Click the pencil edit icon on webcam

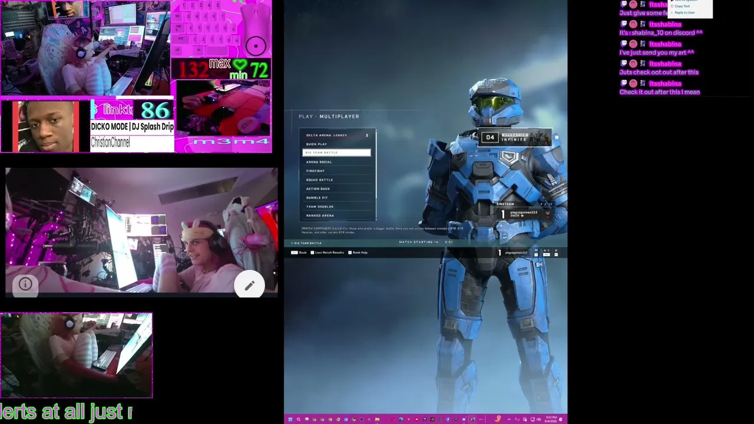[x=249, y=286]
